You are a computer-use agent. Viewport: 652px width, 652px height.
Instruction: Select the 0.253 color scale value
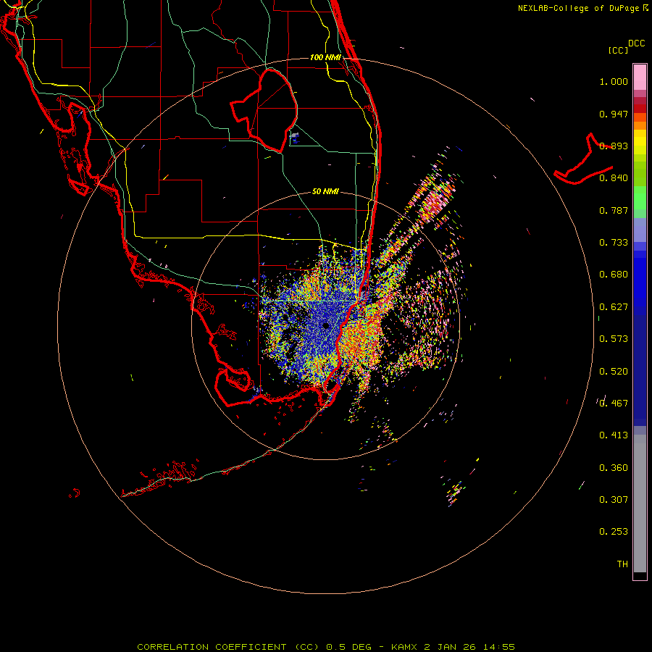pos(614,532)
